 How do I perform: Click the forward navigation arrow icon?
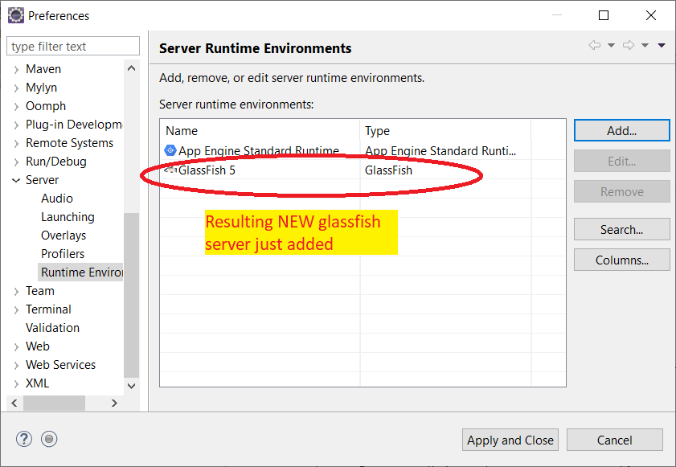pos(629,46)
